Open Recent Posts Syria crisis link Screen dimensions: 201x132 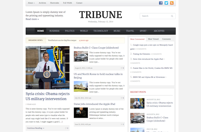[160, 104]
